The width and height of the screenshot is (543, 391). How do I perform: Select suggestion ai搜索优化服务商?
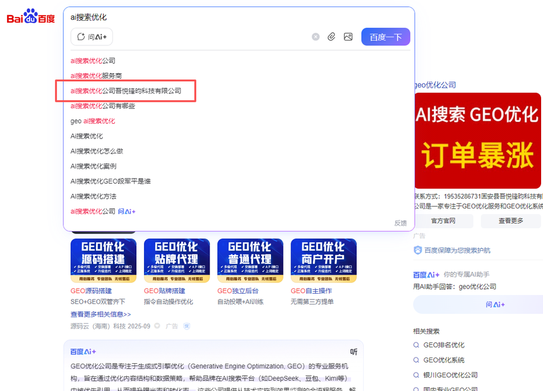pyautogui.click(x=96, y=76)
